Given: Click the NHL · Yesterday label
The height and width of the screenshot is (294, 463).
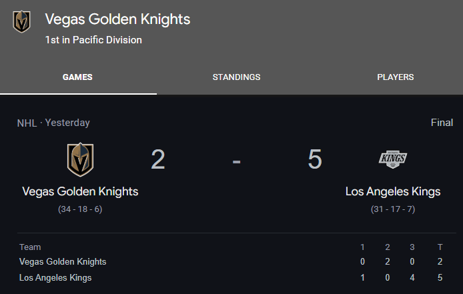Looking at the screenshot, I should tap(53, 123).
